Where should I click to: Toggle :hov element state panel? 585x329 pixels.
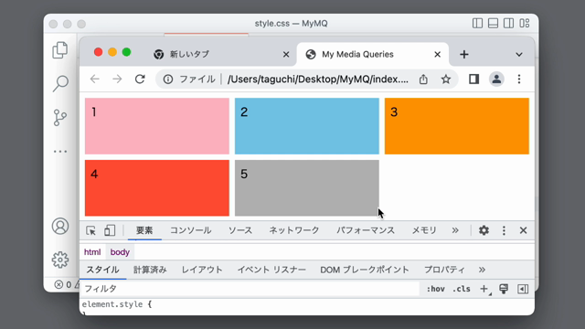point(435,289)
